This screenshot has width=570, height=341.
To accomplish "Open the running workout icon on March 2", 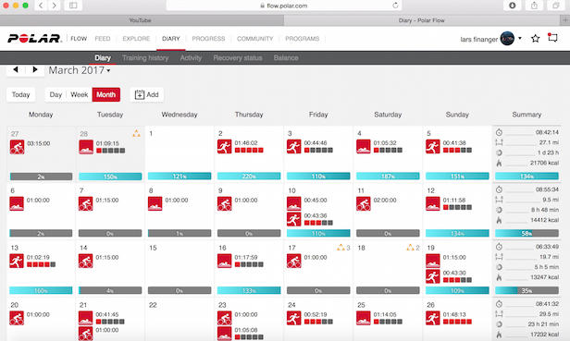I will pyautogui.click(x=224, y=147).
